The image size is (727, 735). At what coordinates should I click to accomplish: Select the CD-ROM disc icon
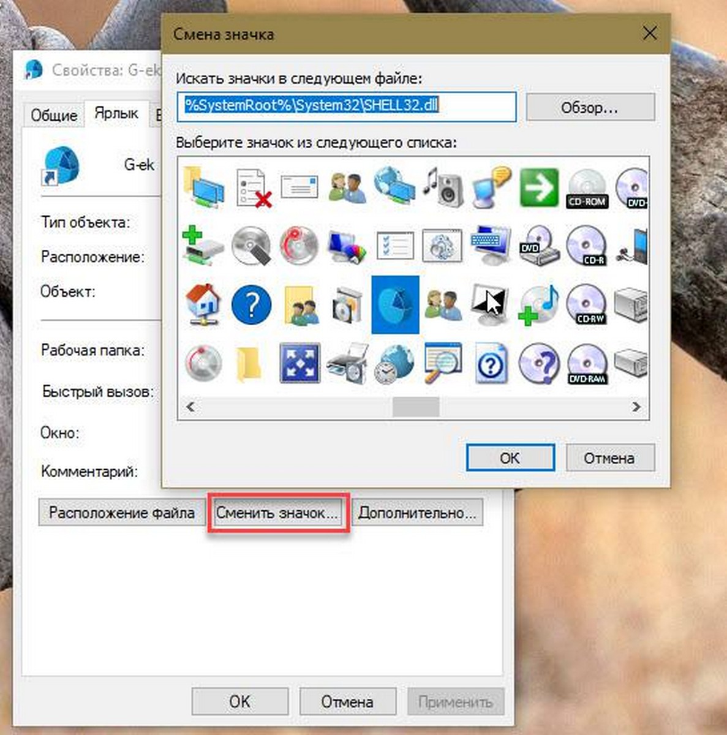pyautogui.click(x=587, y=189)
